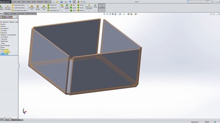Select Revolved Cut tool

[44, 8]
